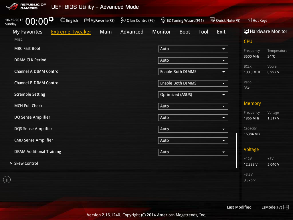The image size is (293, 220).
Task: Select the CMD Sense Amplifier label
Action: [x=34, y=140]
